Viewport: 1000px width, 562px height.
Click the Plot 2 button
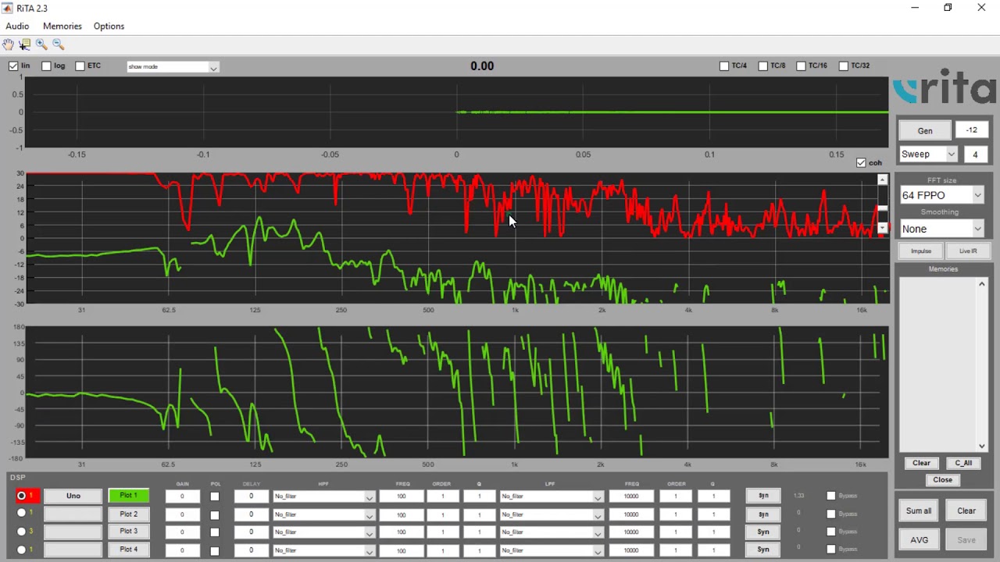128,514
